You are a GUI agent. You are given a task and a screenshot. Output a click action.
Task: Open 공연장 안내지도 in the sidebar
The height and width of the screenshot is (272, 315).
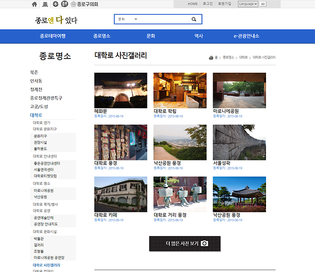(46, 224)
